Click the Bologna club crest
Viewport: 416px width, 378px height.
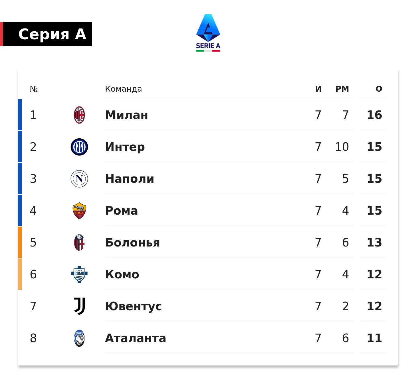click(79, 243)
